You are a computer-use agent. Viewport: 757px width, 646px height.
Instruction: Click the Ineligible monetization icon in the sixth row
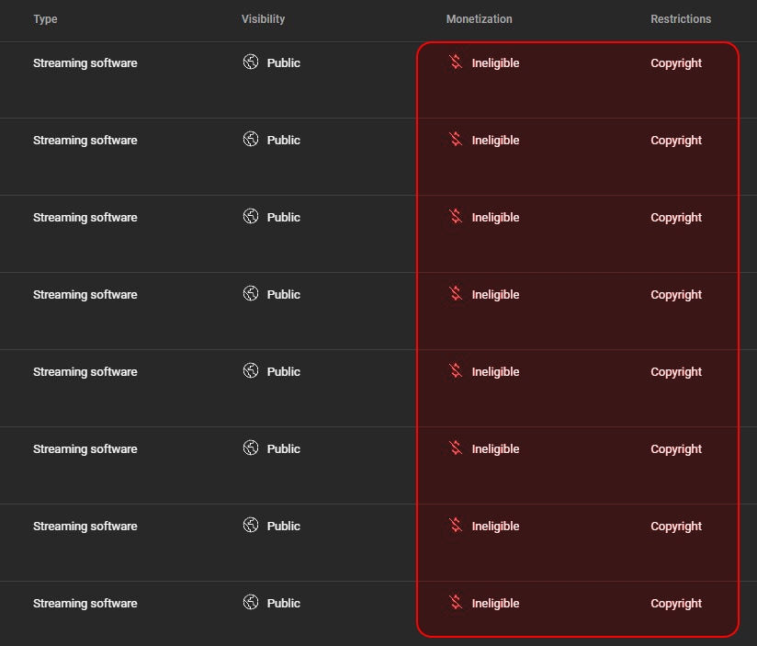click(455, 448)
